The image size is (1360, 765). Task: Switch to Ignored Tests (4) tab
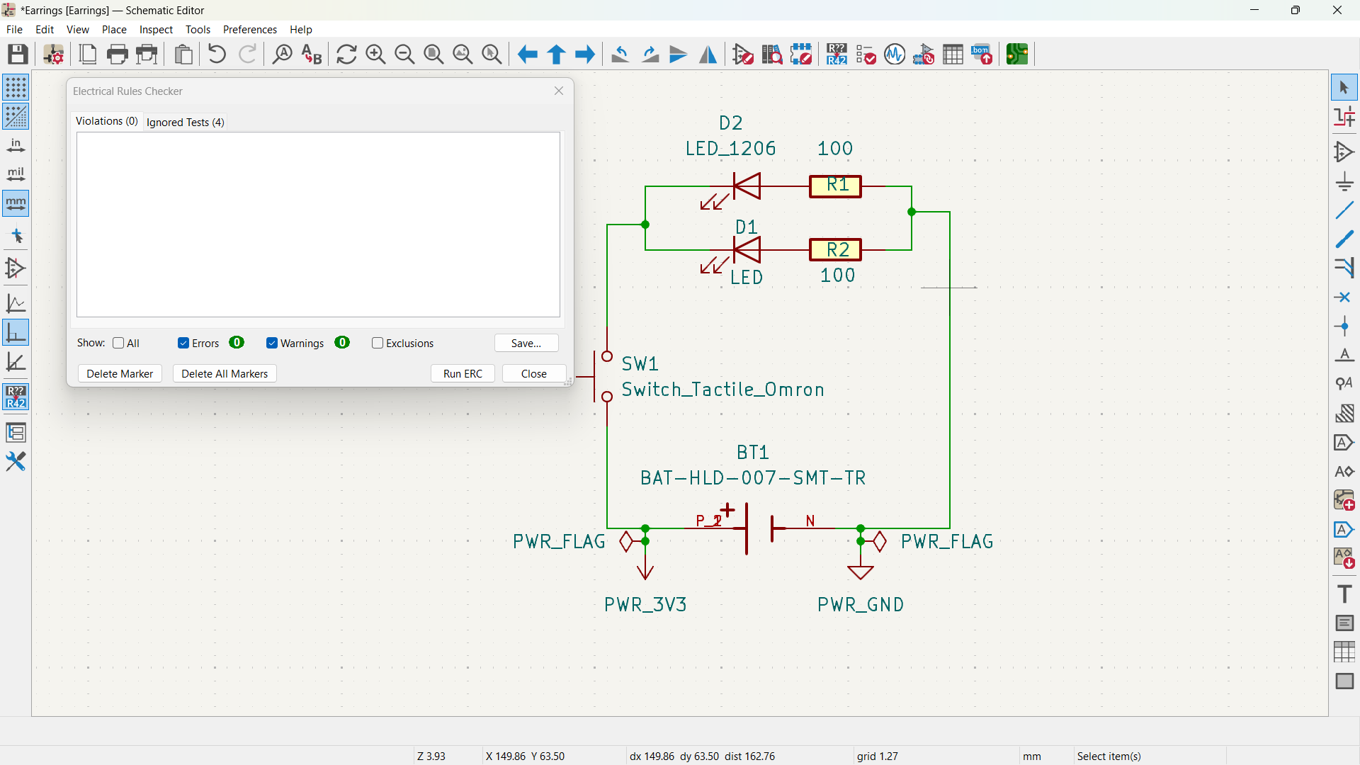click(x=186, y=122)
